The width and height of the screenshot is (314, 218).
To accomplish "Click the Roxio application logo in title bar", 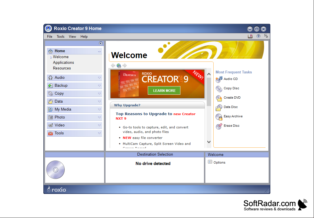I will tap(48, 29).
